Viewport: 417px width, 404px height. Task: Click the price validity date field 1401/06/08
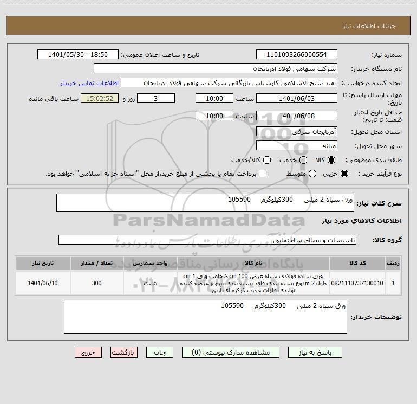coord(297,116)
